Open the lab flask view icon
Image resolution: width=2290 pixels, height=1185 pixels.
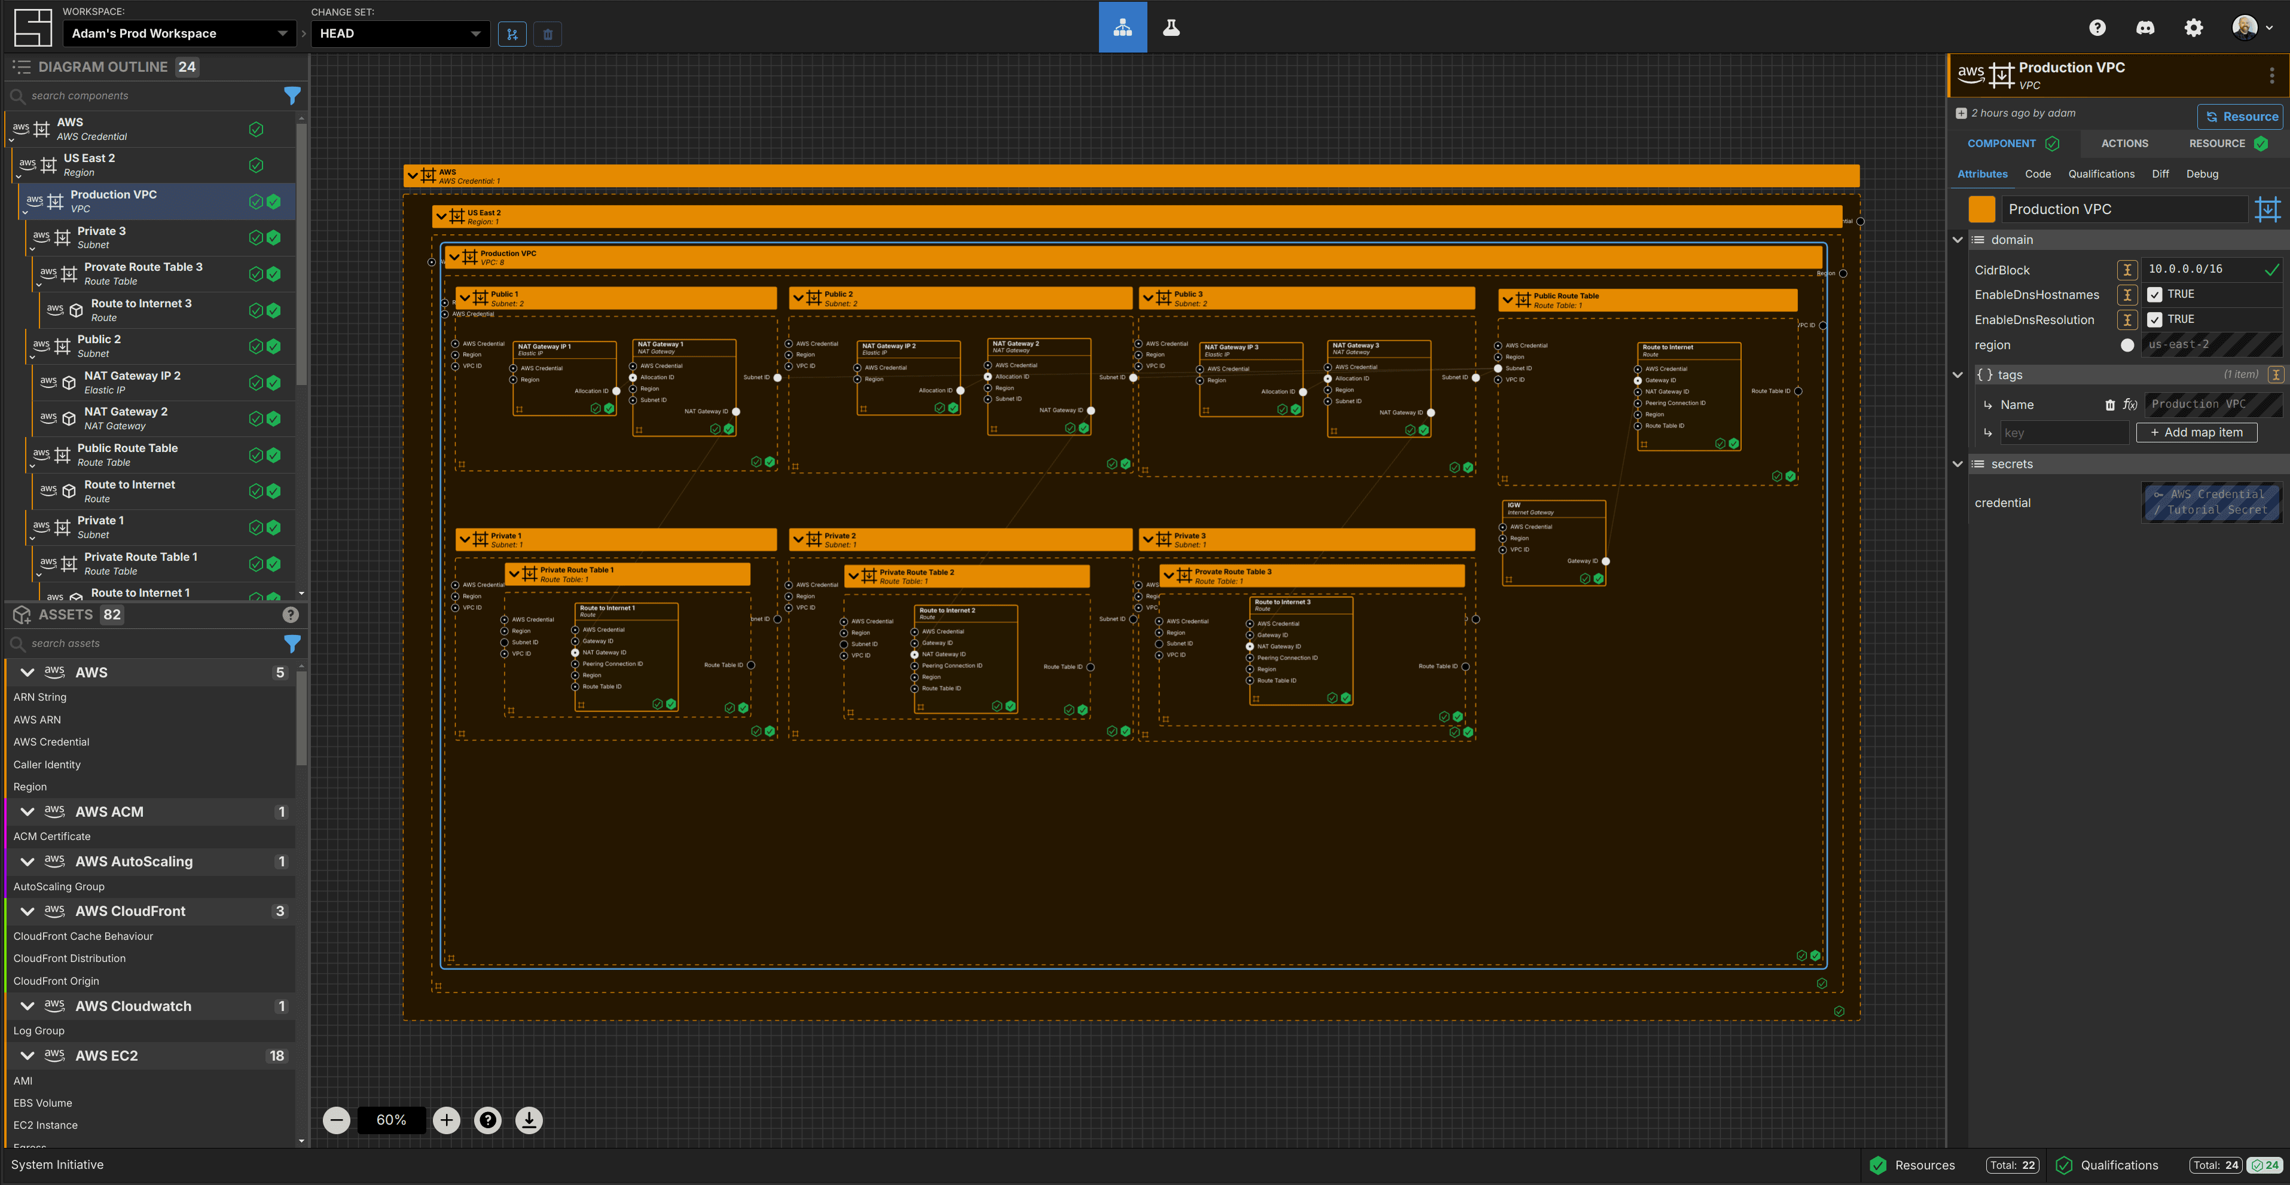1171,28
